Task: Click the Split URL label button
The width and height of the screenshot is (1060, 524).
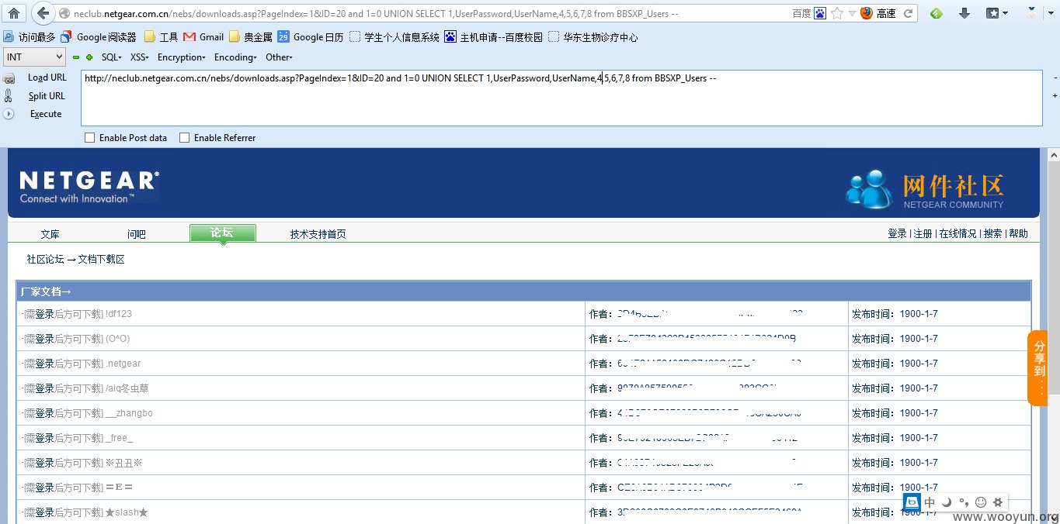Action: click(x=47, y=96)
